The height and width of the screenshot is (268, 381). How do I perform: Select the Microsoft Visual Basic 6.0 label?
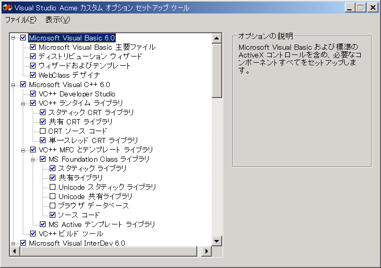(x=72, y=38)
